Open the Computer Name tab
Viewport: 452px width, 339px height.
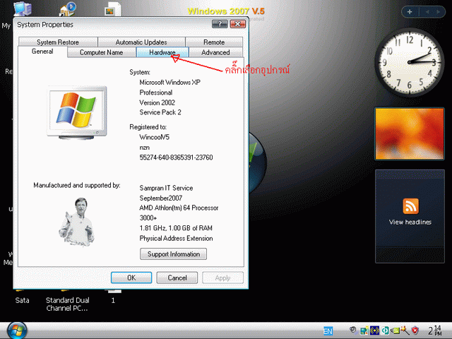[x=102, y=52]
